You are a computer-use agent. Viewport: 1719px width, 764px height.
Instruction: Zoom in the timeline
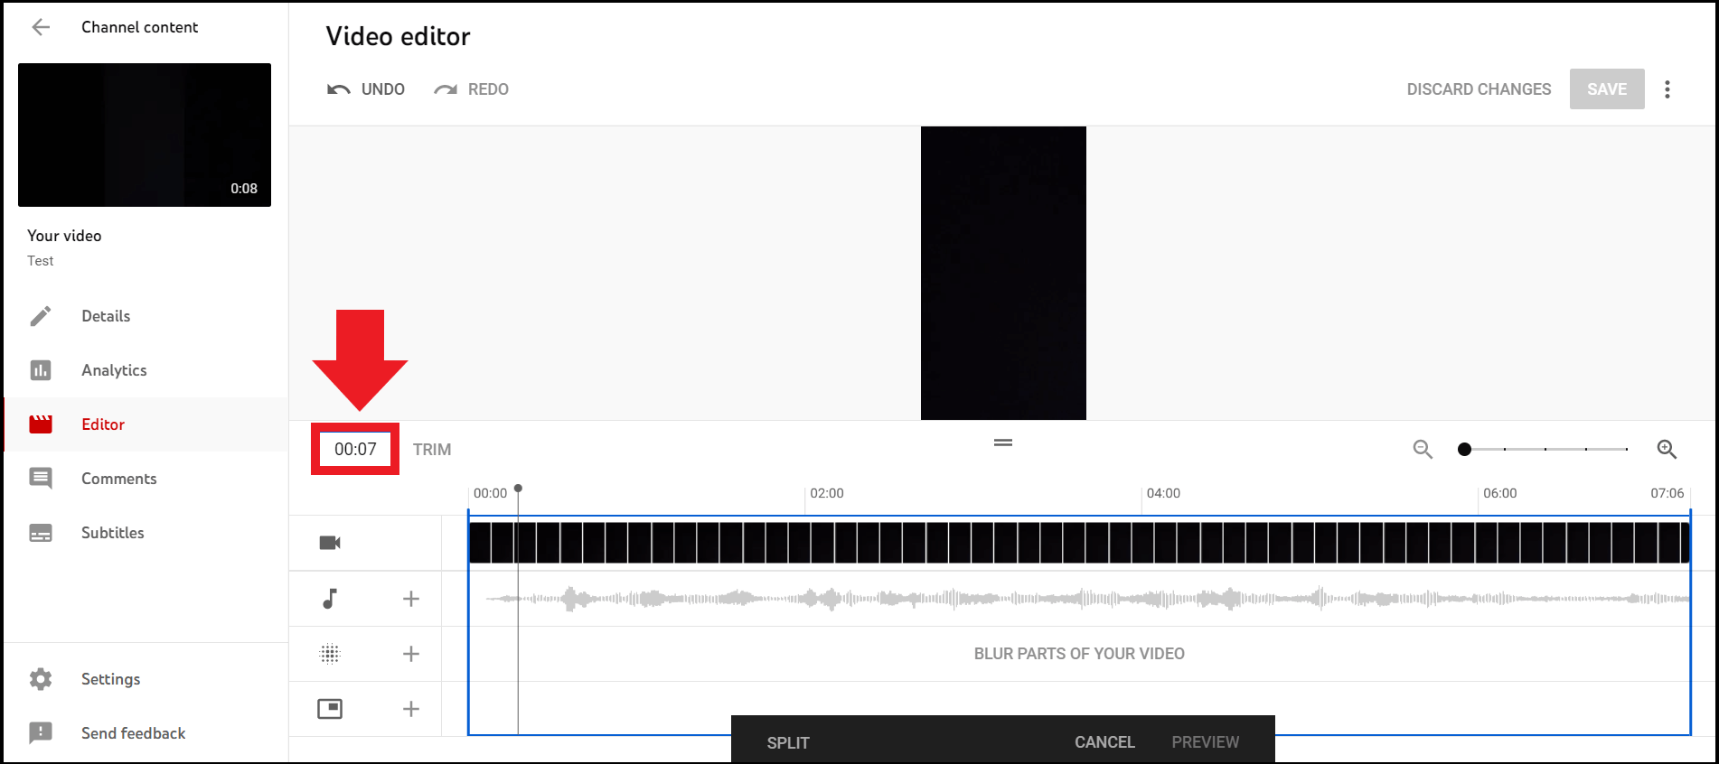pos(1667,449)
